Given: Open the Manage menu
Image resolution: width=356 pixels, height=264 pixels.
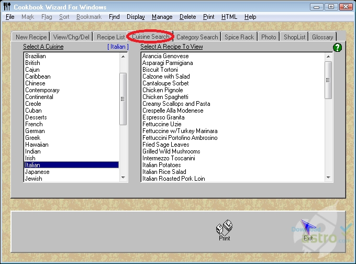Looking at the screenshot, I should tap(162, 17).
